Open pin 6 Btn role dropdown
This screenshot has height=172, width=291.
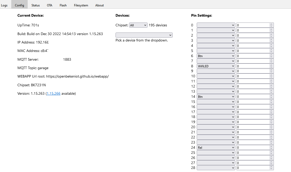216,56
